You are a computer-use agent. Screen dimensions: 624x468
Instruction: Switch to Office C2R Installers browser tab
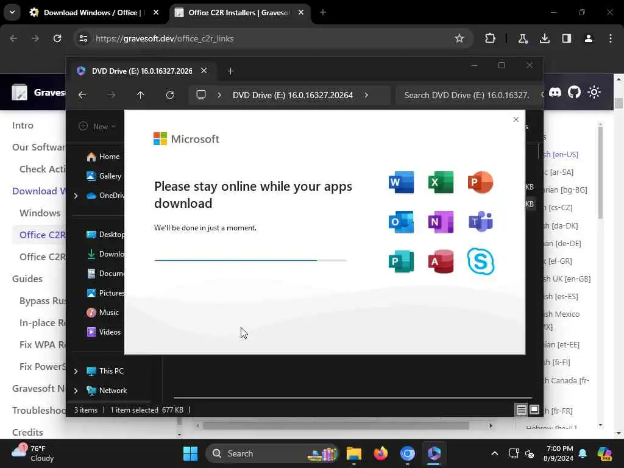click(239, 13)
